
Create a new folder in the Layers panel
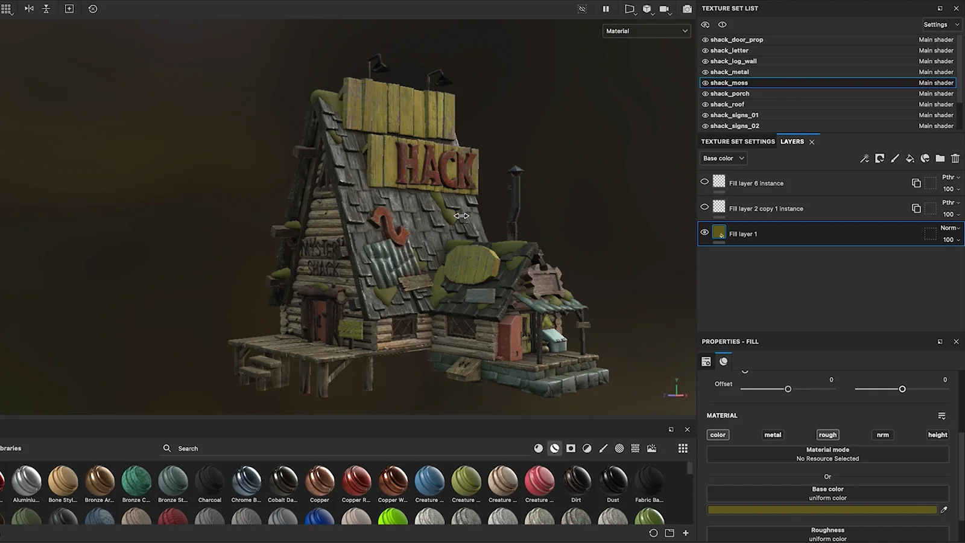(x=940, y=158)
